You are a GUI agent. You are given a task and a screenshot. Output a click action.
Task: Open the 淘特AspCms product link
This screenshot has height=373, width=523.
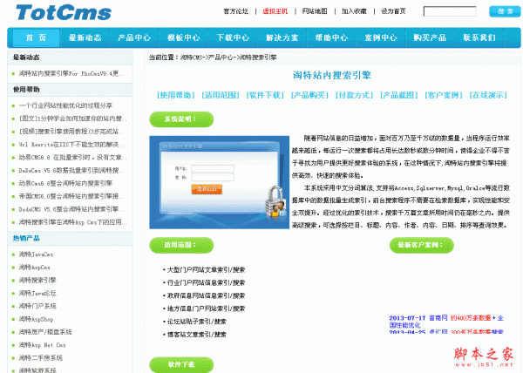[x=34, y=268]
